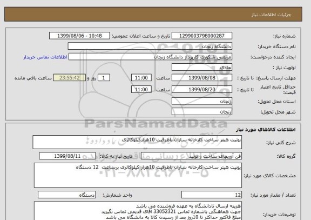Screen dimensions: 311x220
Task: Click the label تعداد / مقدار مورد نیاز
Action: tap(273, 195)
